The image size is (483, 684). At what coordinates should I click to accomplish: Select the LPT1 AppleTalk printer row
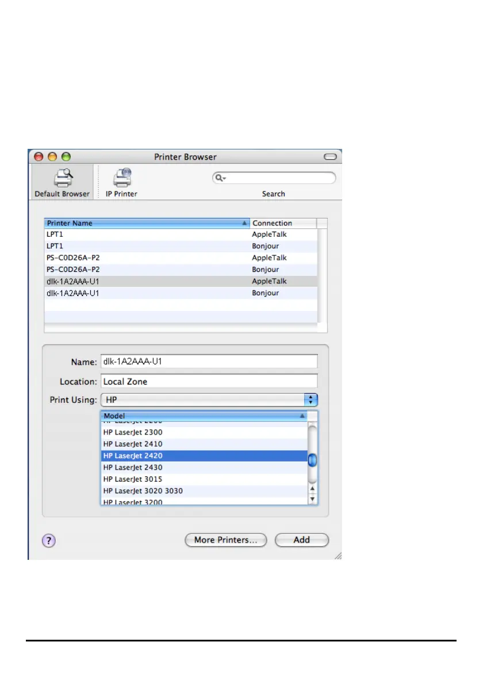click(181, 235)
